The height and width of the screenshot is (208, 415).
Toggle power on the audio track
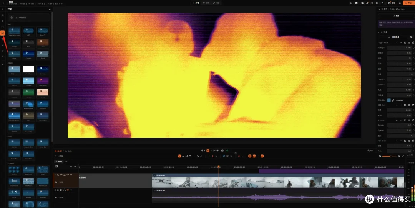[58, 190]
